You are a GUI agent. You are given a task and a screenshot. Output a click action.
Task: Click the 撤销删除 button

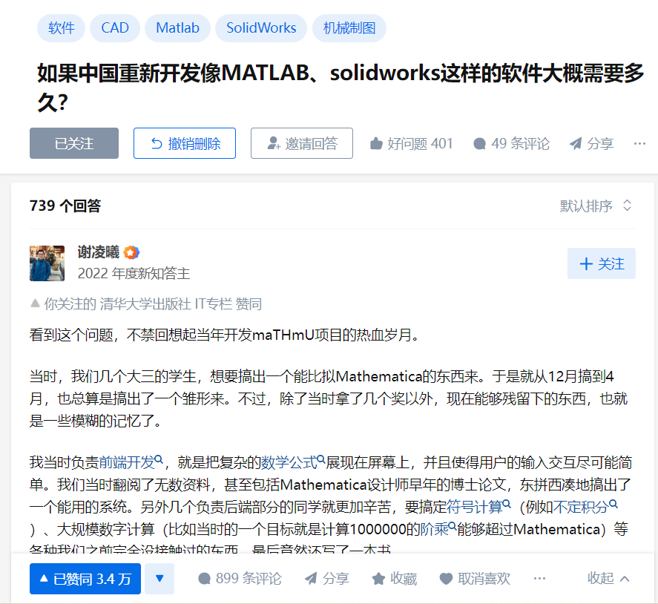point(185,143)
